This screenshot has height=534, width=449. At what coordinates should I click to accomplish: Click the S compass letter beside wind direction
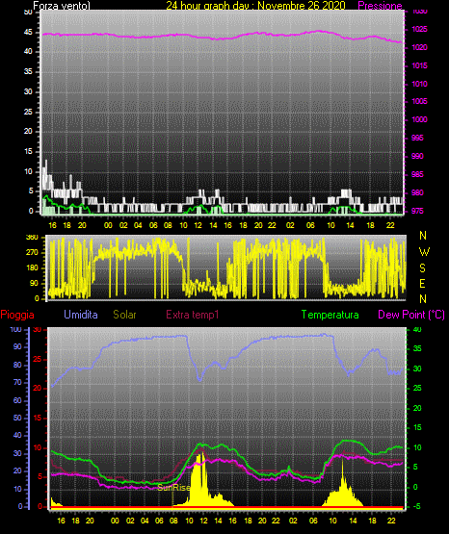tap(422, 268)
